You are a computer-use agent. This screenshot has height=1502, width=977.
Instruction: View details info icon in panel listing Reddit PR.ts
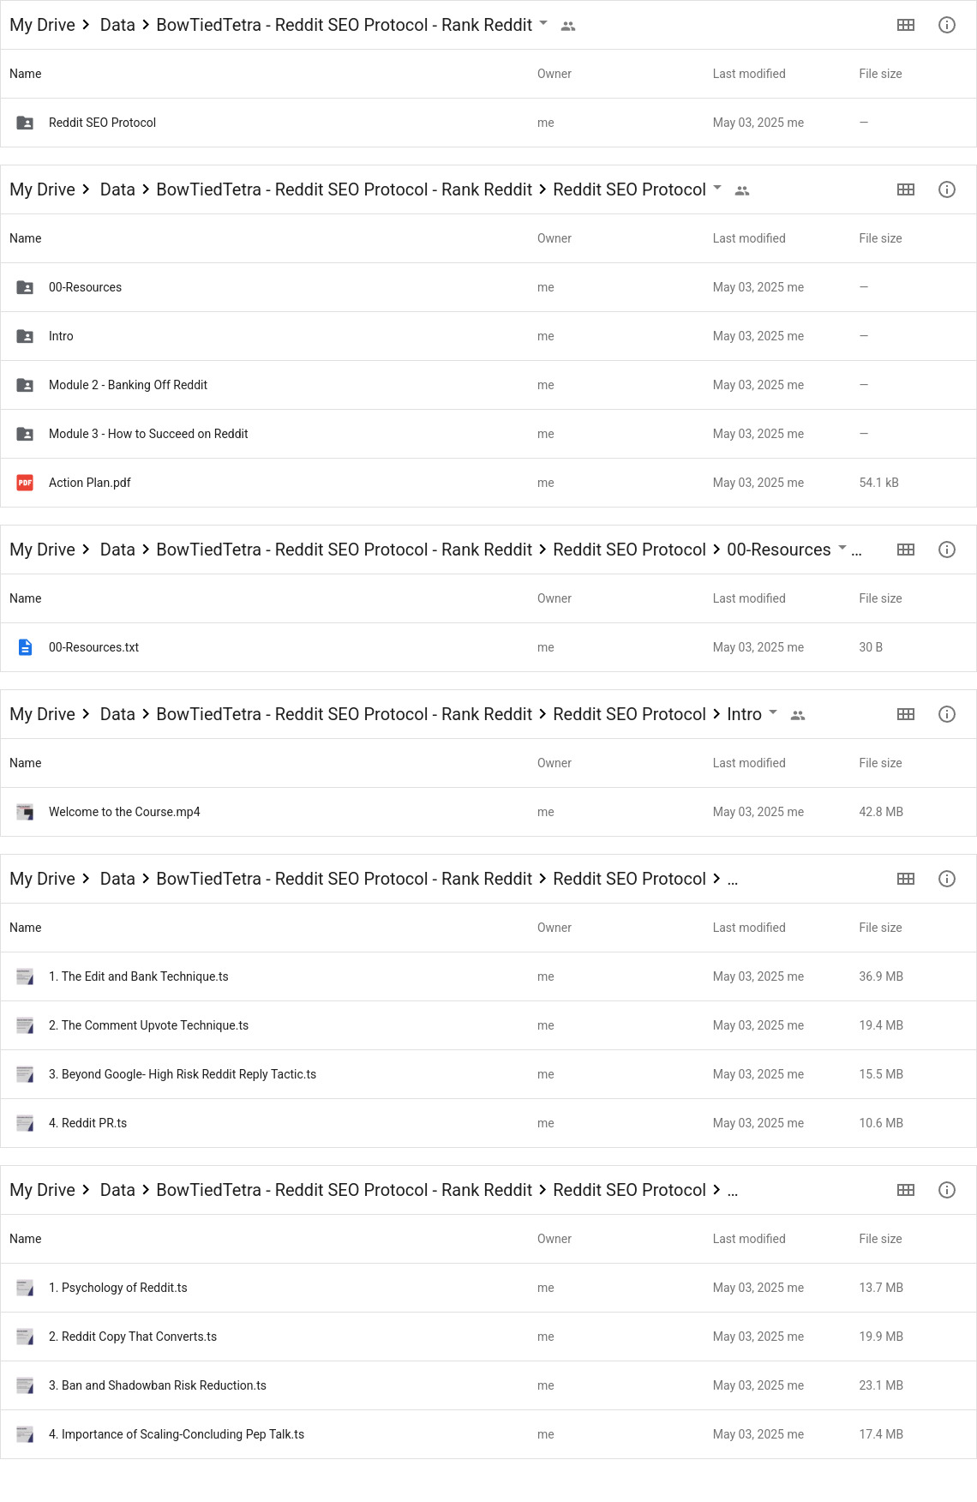click(x=947, y=879)
